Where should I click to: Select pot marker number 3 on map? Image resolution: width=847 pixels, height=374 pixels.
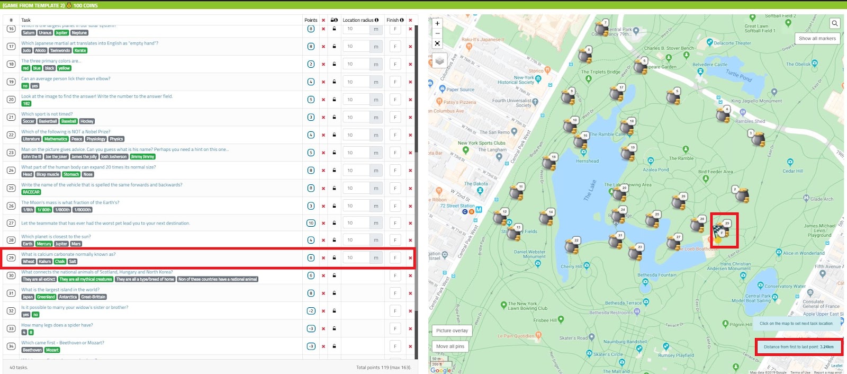pos(758,139)
